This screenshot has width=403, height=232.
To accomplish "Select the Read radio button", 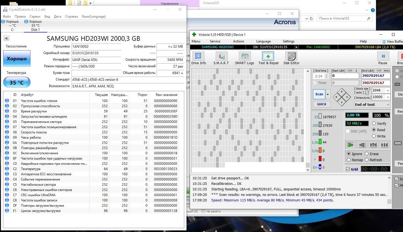I will coord(374,130).
